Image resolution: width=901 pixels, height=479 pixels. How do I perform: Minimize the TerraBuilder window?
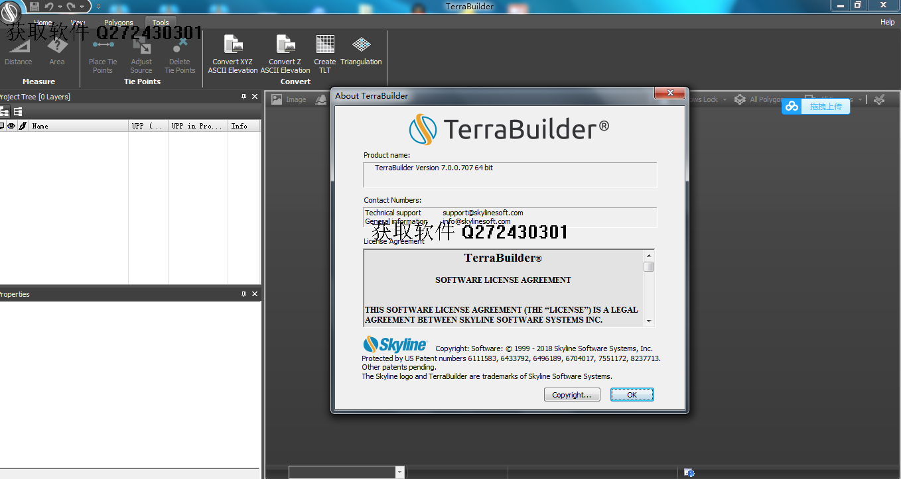point(840,5)
